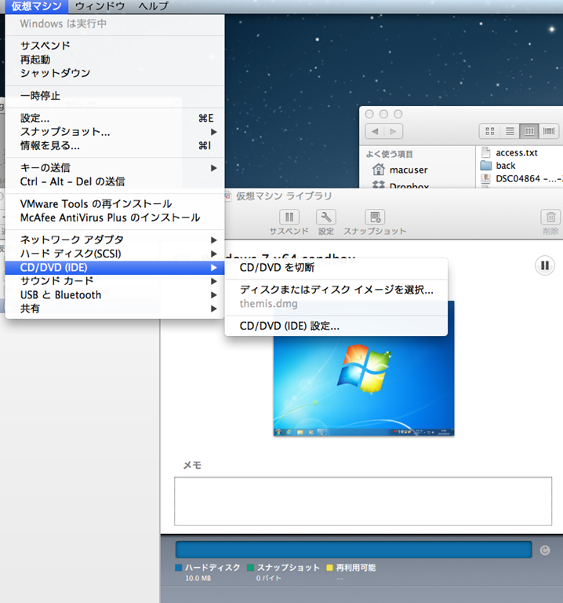This screenshot has height=603, width=563.
Task: Open the 仮想マシン menu in menu bar
Action: [37, 6]
